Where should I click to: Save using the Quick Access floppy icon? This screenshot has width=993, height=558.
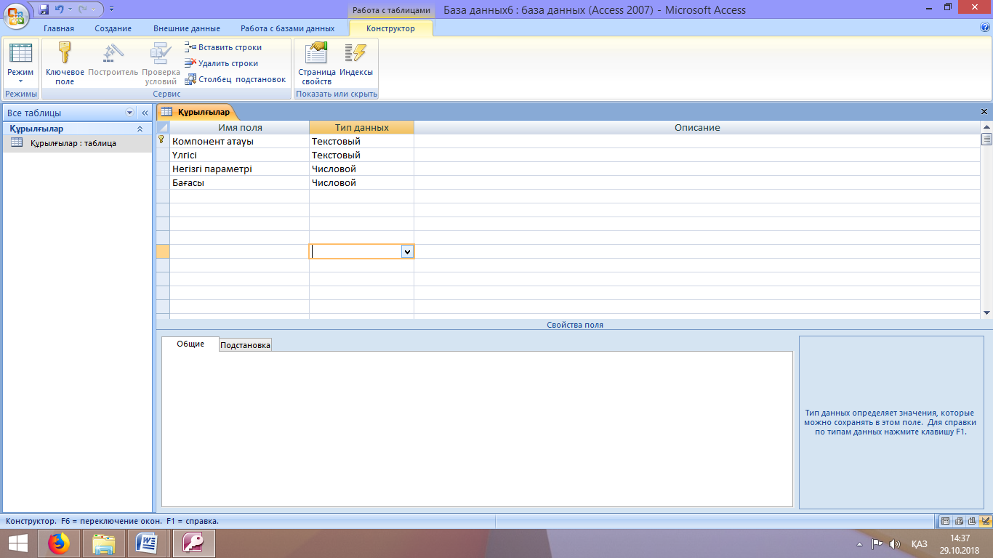click(44, 10)
